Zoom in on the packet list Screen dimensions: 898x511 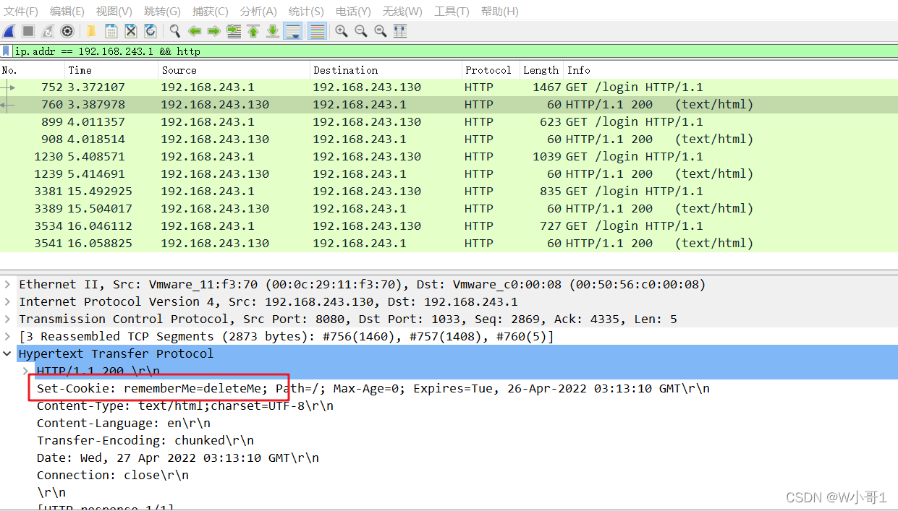point(340,31)
